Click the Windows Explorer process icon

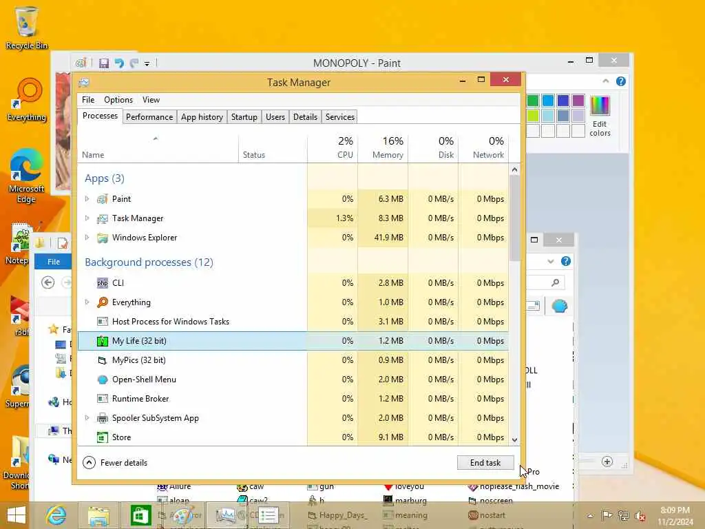[103, 238]
